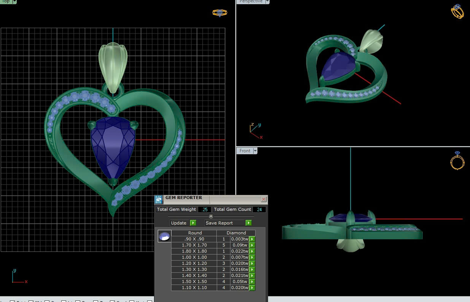The height and width of the screenshot is (302, 470).
Task: Click green arrow for 1.50 X 1.50 row
Action: [x=252, y=281]
